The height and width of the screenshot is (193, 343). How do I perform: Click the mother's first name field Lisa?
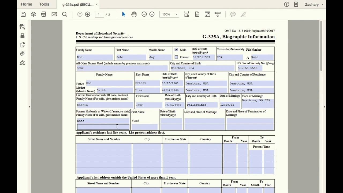coord(147,90)
